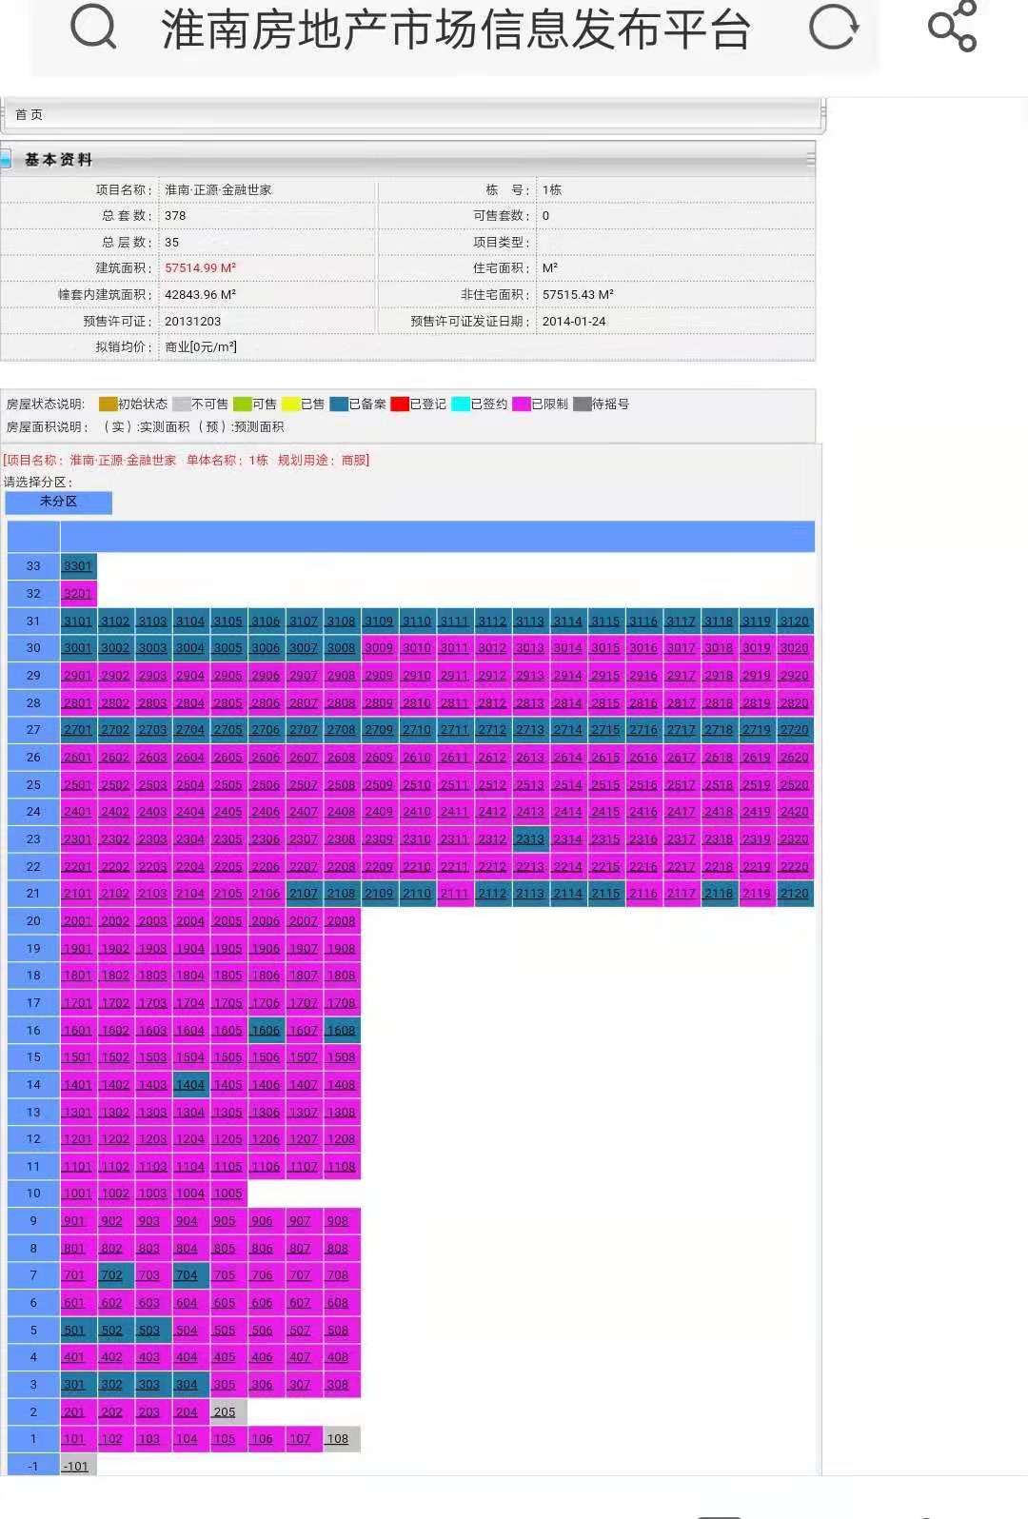This screenshot has height=1519, width=1028.
Task: Open unit 702 on floor 7
Action: click(115, 1275)
